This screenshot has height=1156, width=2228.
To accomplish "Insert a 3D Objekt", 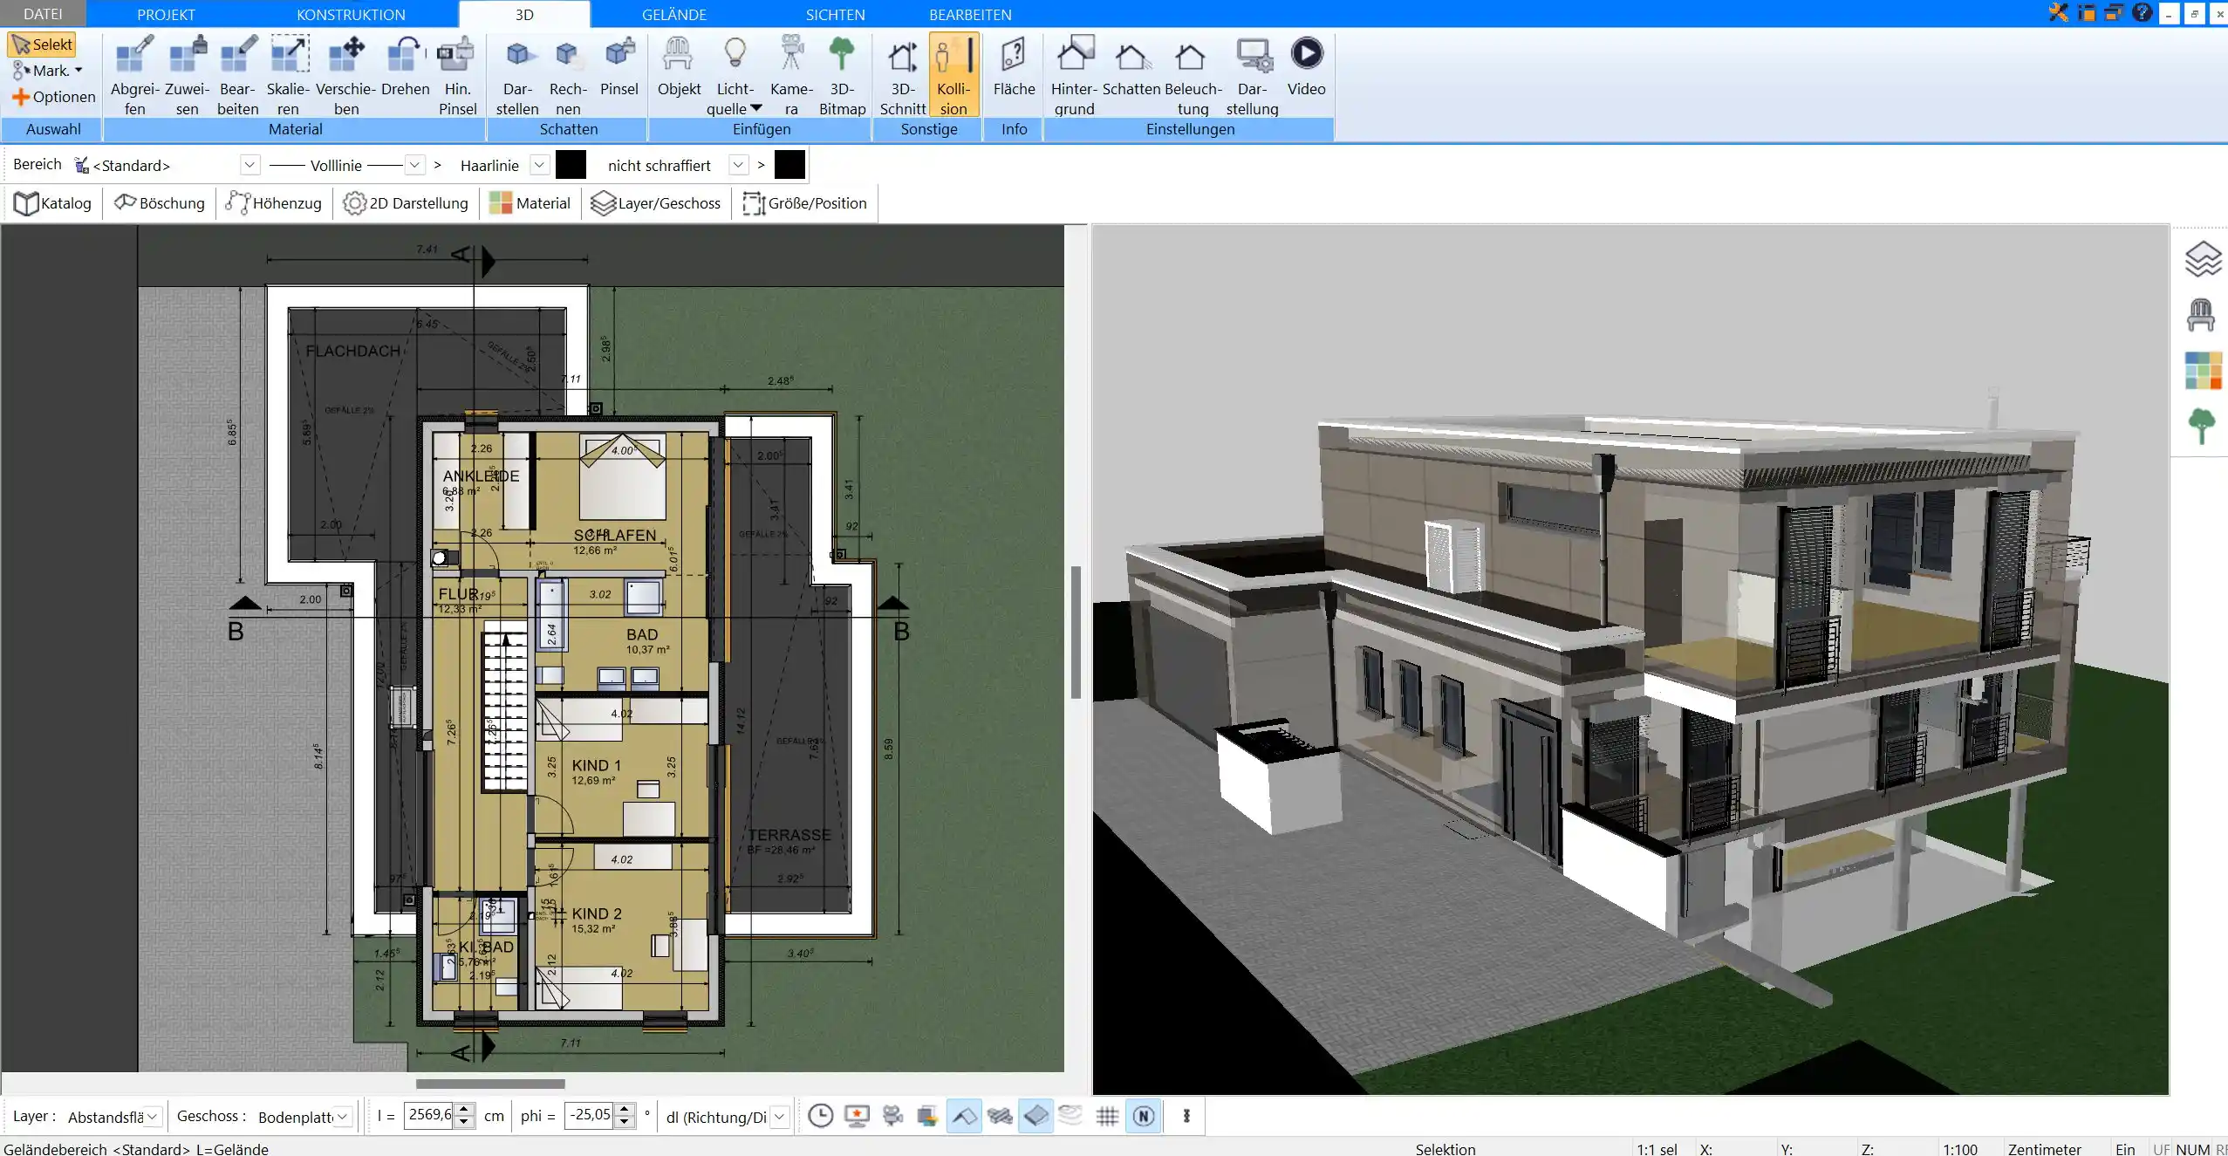I will click(x=679, y=66).
